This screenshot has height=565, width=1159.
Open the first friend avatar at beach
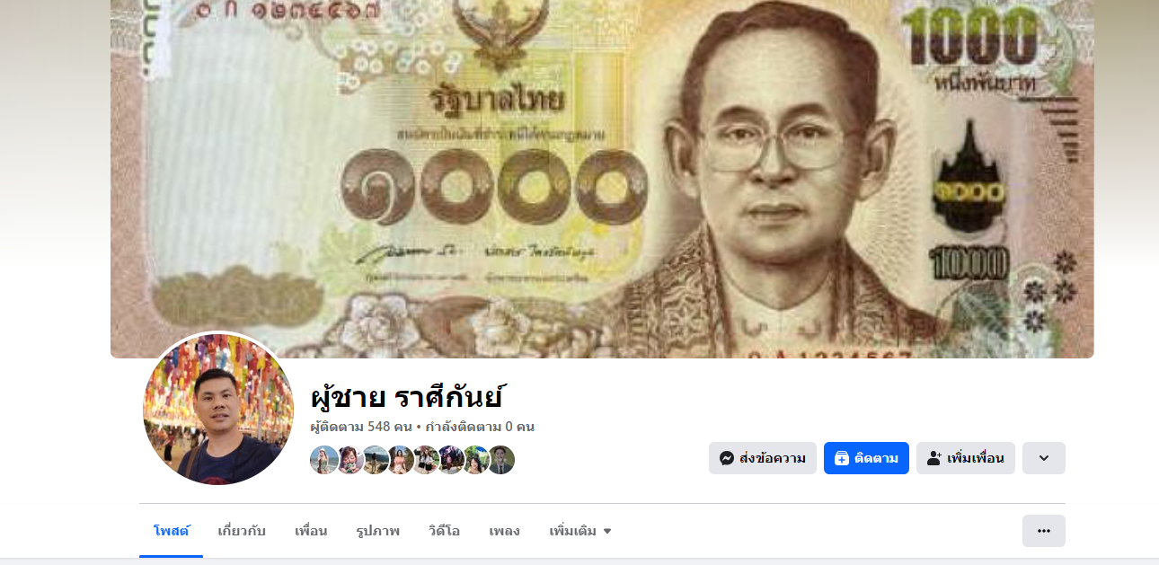point(324,460)
